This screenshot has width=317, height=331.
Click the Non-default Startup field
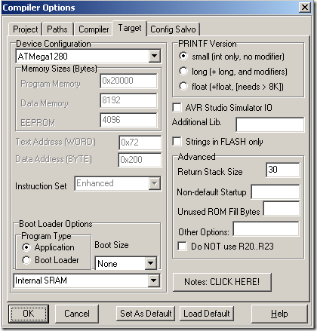click(x=275, y=192)
